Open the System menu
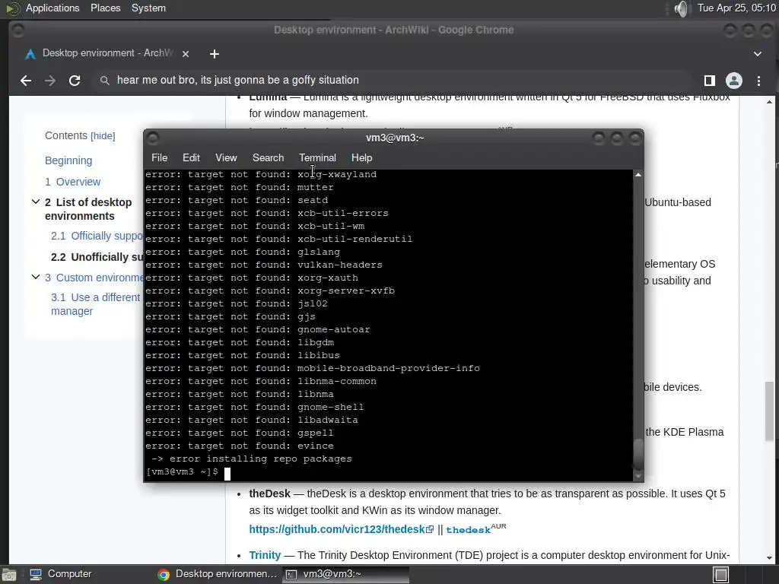779x584 pixels. pos(148,8)
